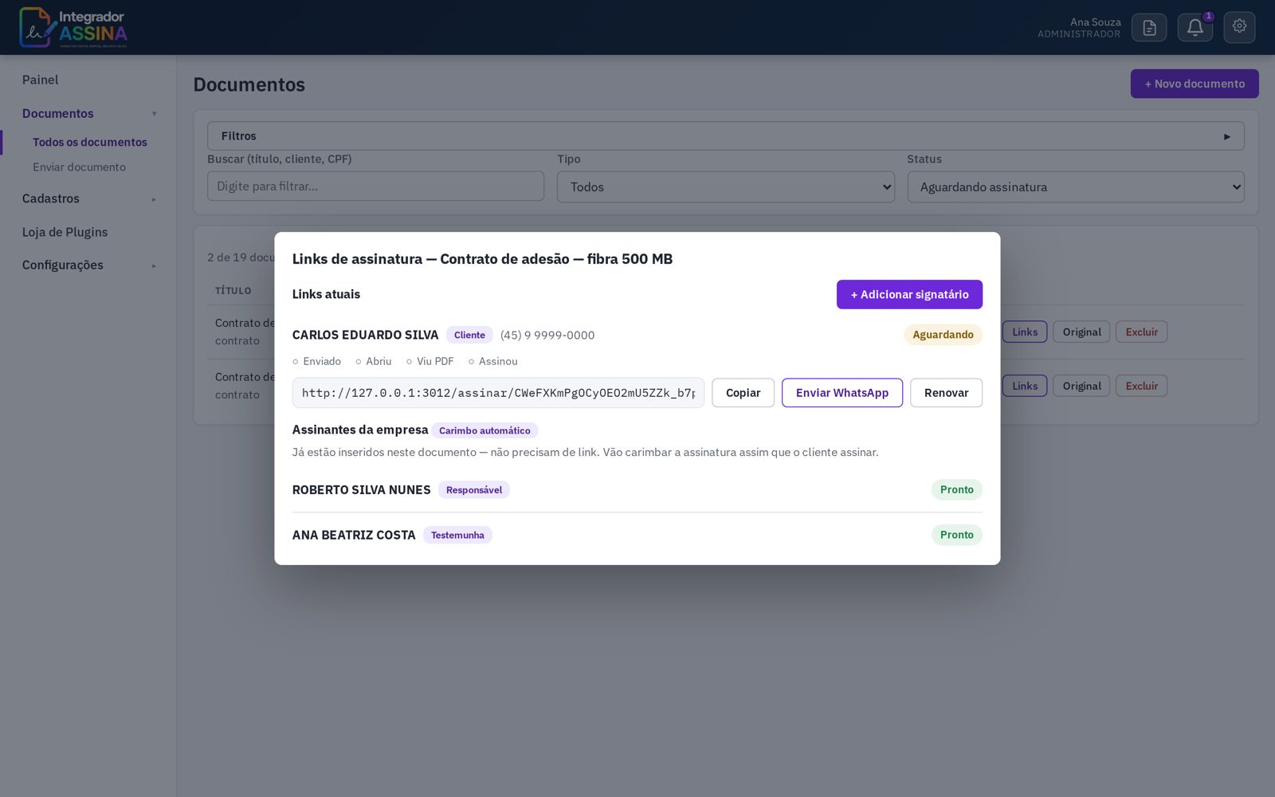This screenshot has height=797, width=1275.
Task: Click the signing link URL field
Action: click(x=498, y=393)
